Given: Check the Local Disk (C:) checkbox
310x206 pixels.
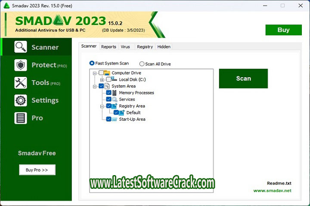Looking at the screenshot, I should pyautogui.click(x=108, y=80).
